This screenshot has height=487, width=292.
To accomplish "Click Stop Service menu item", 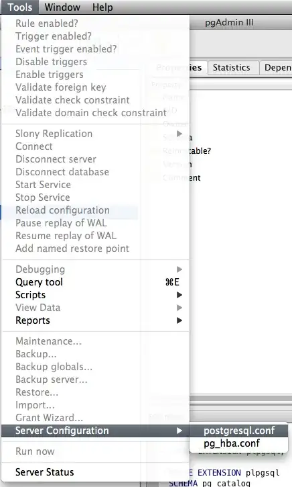I will coord(95,197).
